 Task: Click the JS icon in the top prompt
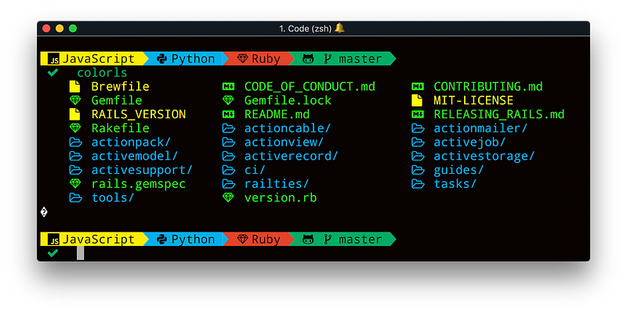point(54,59)
